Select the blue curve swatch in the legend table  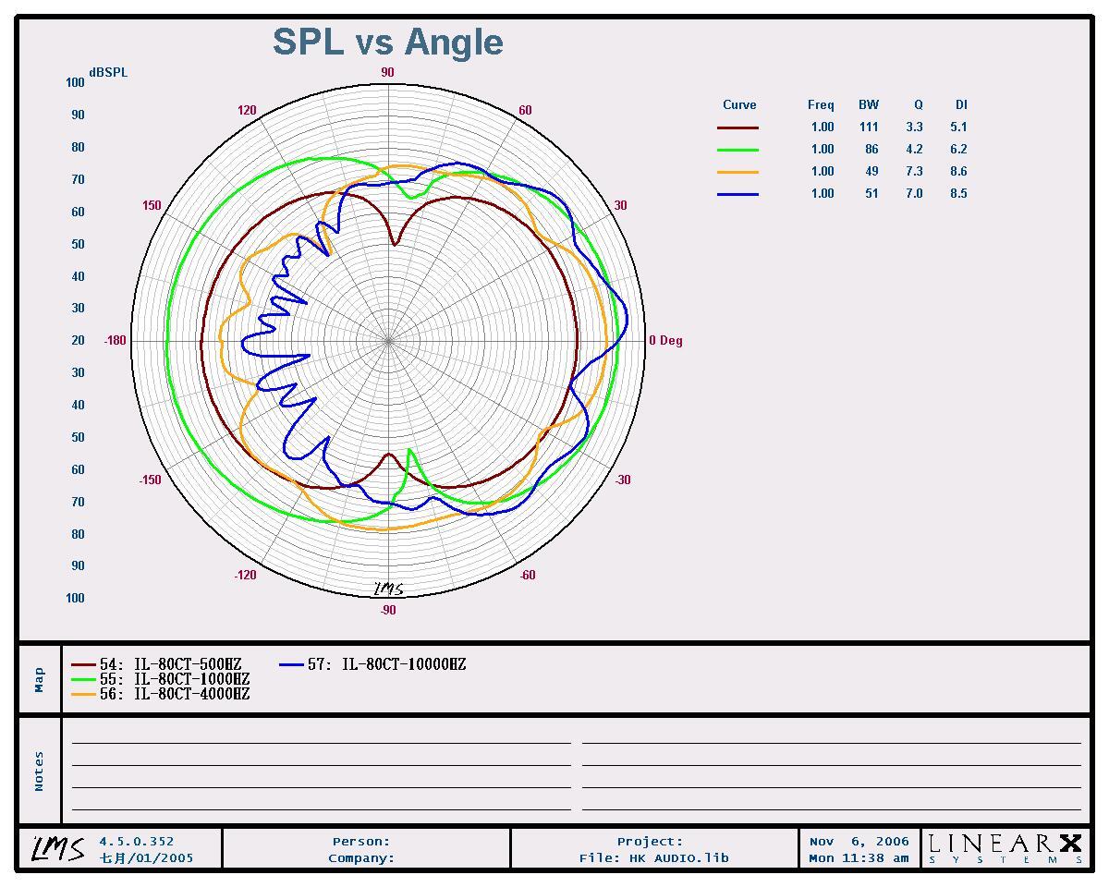coord(737,194)
